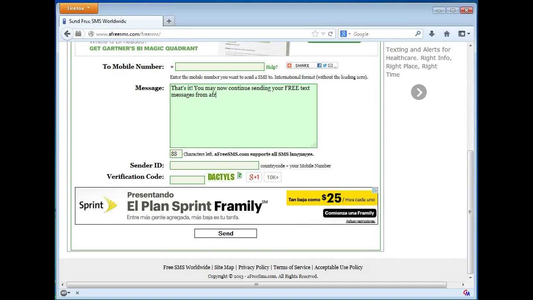Screen dimensions: 533x300
Task: Refresh the captcha with green icon
Action: (x=239, y=175)
